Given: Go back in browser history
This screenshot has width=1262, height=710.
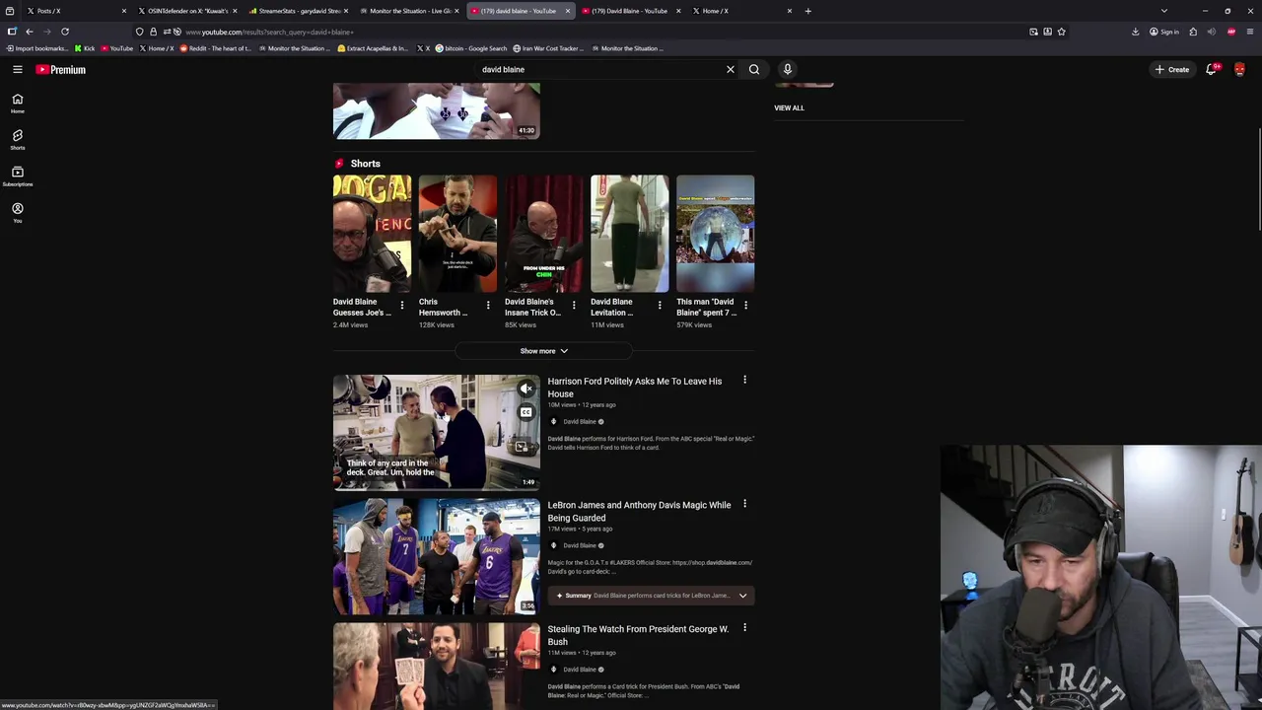Looking at the screenshot, I should pos(29,32).
